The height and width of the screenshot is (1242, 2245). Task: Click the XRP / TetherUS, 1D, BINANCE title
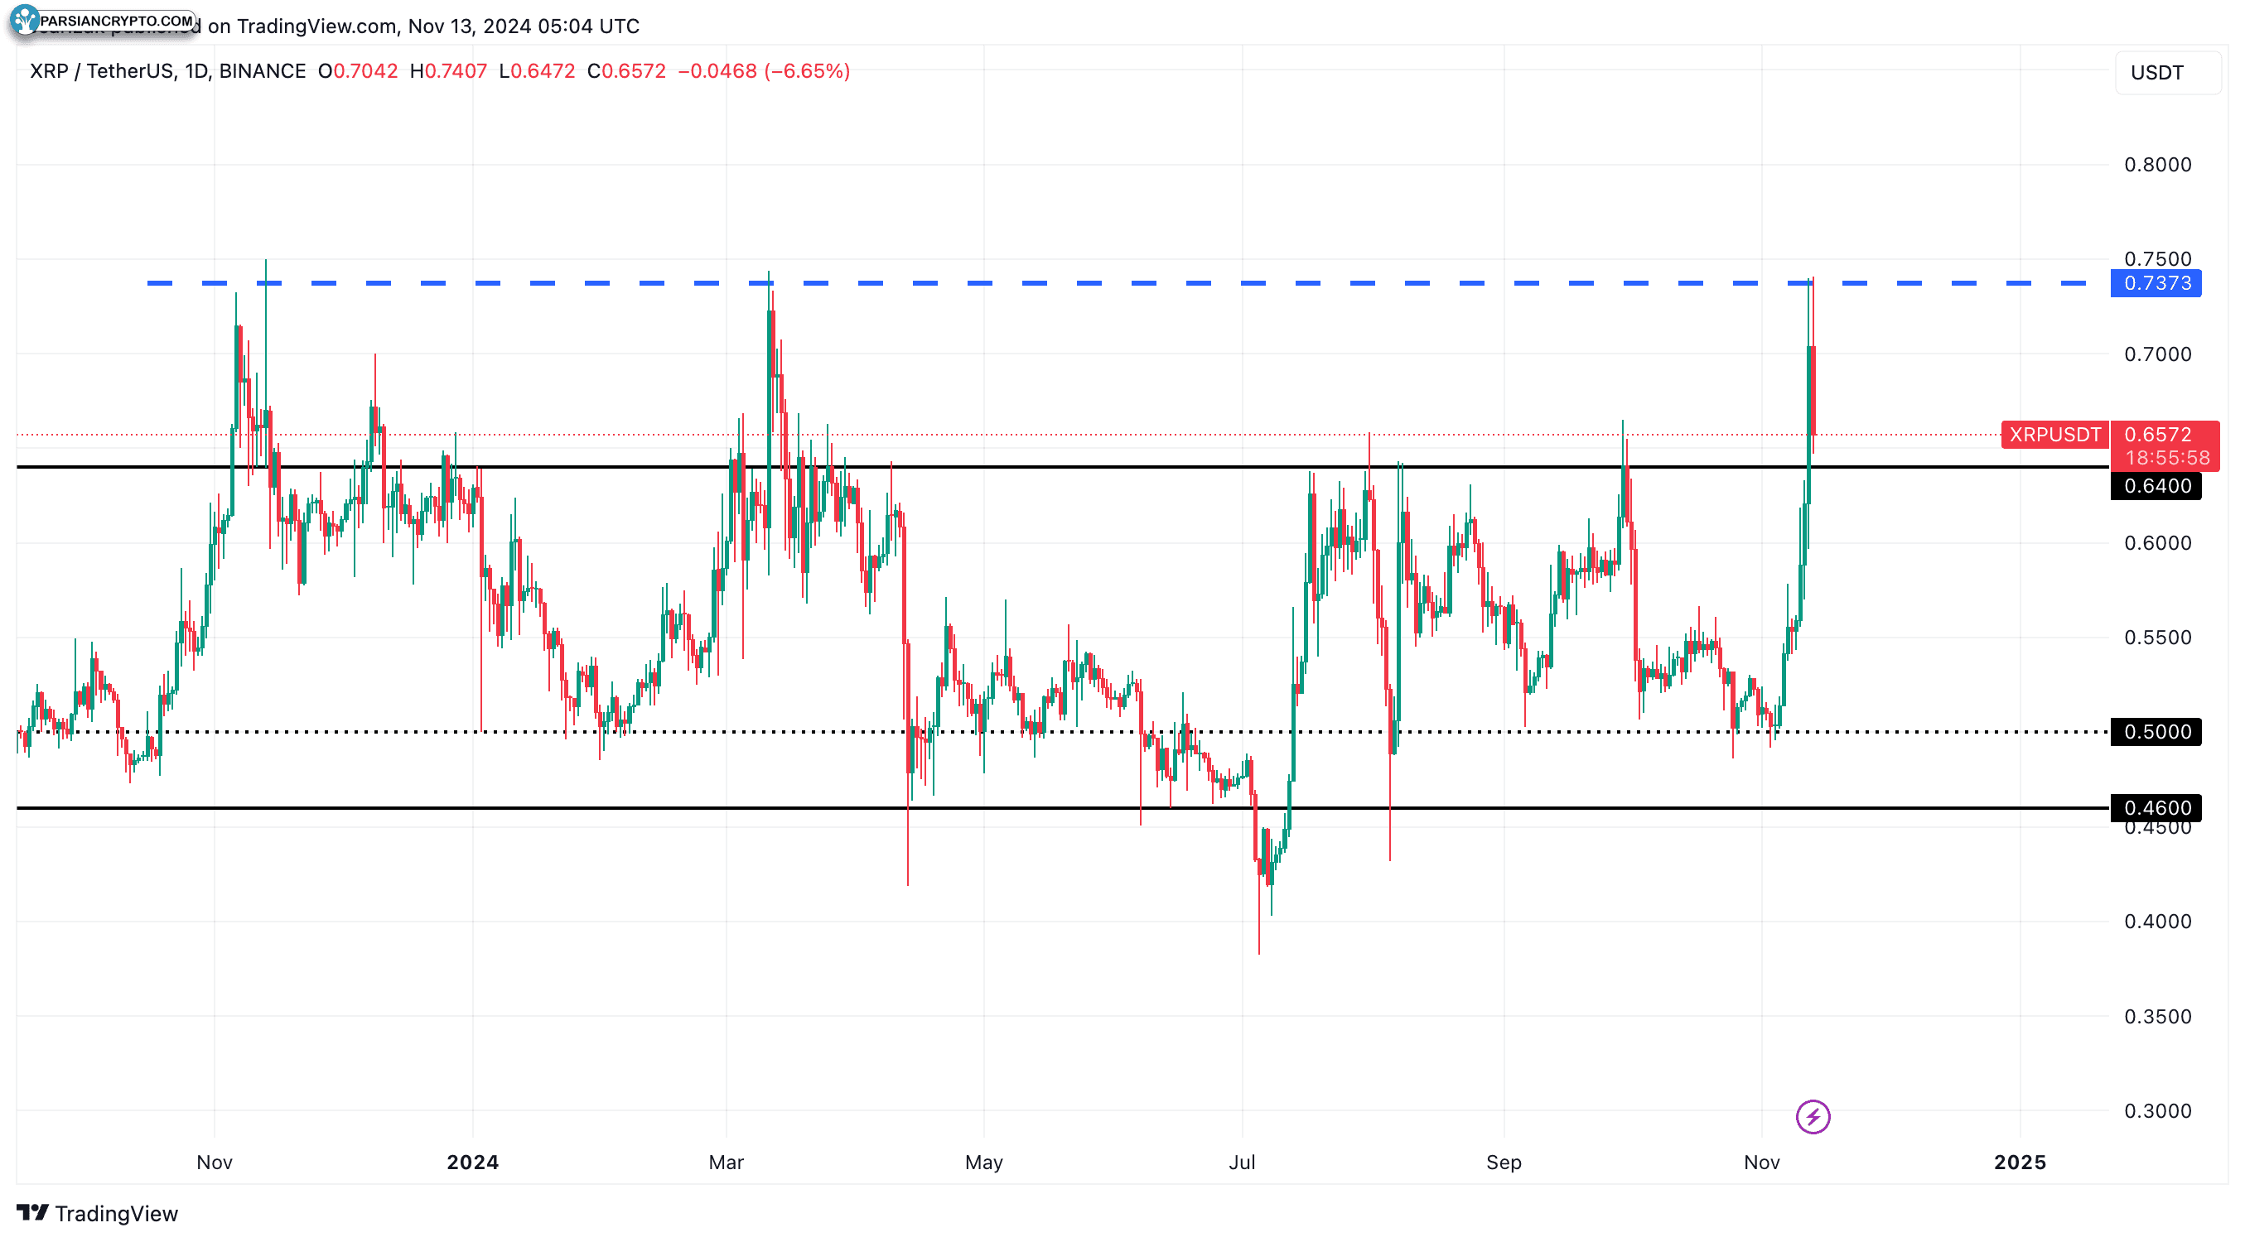(x=167, y=70)
